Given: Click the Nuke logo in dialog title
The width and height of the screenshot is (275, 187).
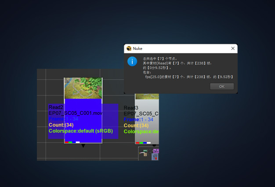Looking at the screenshot, I should point(129,49).
